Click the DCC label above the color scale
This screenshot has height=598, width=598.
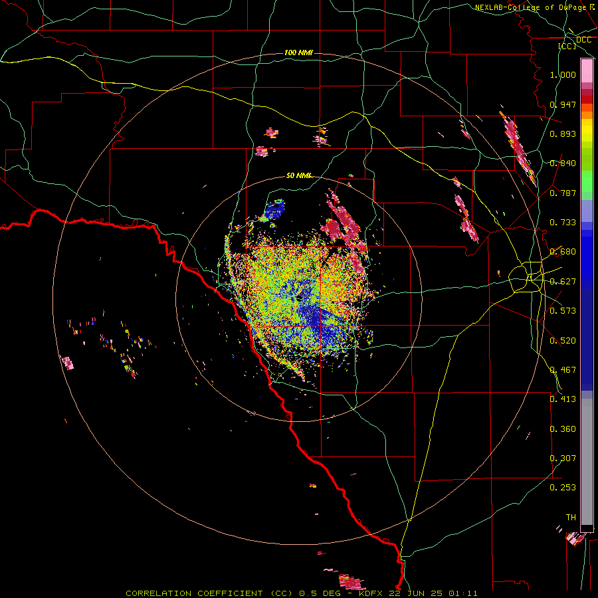pos(583,40)
